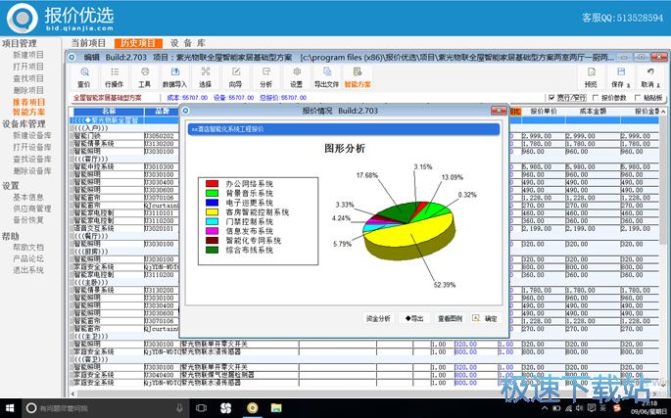Viewport: 671px width, 418px height.
Task: Click 导出文件 (Export File) toolbar icon
Action: (326, 76)
